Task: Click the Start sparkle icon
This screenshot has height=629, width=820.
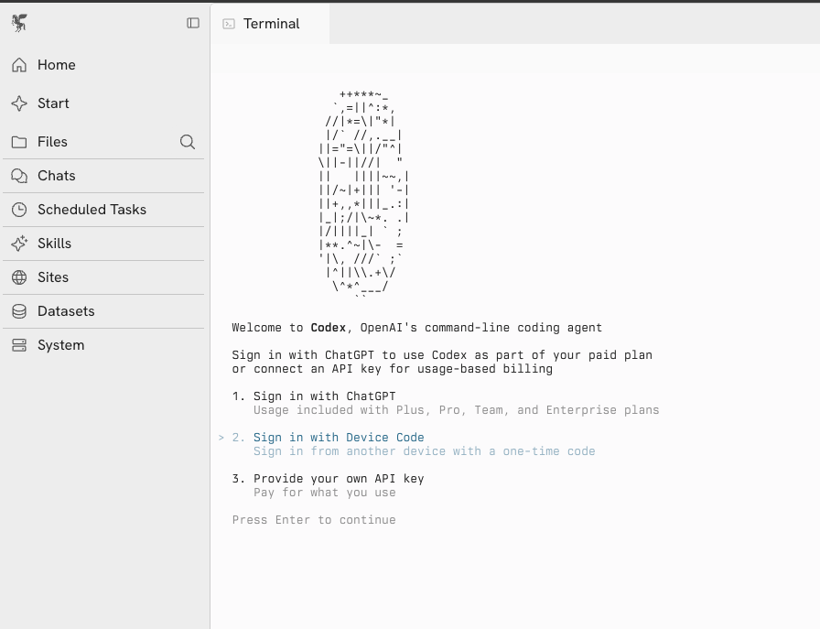Action: (19, 103)
